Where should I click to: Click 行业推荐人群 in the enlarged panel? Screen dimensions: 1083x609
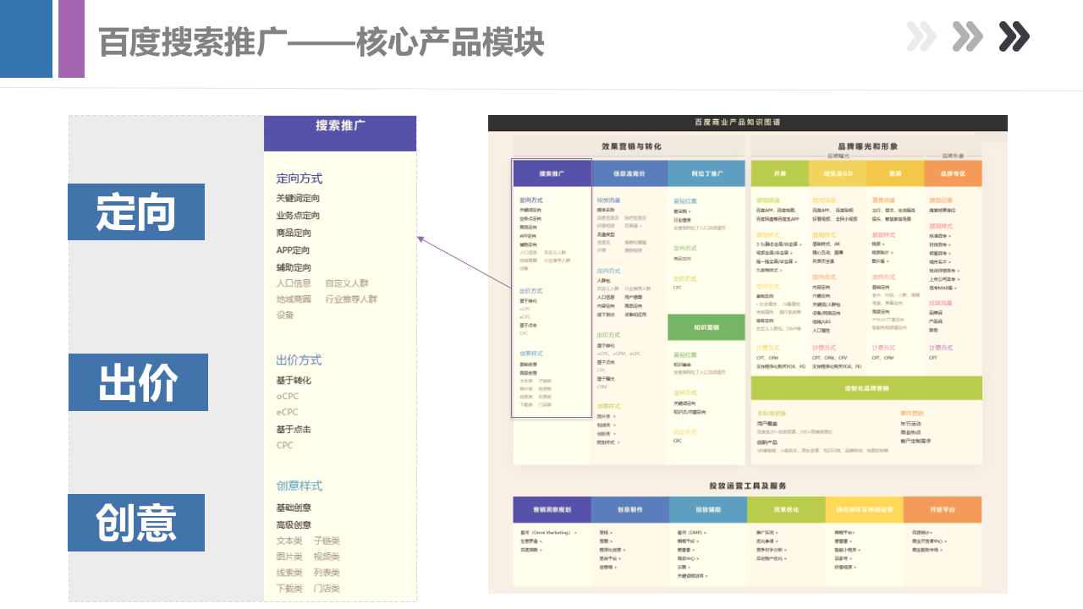[351, 299]
